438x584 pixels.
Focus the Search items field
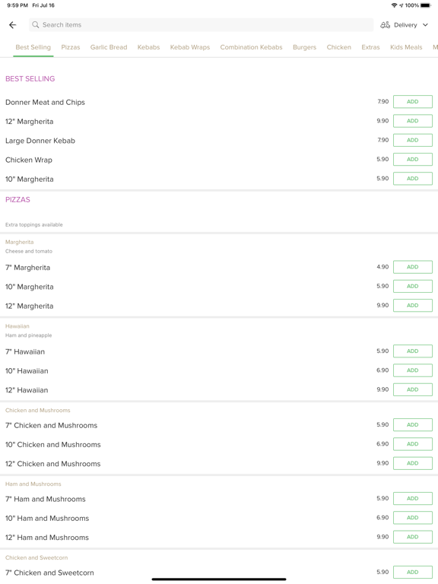pyautogui.click(x=201, y=25)
